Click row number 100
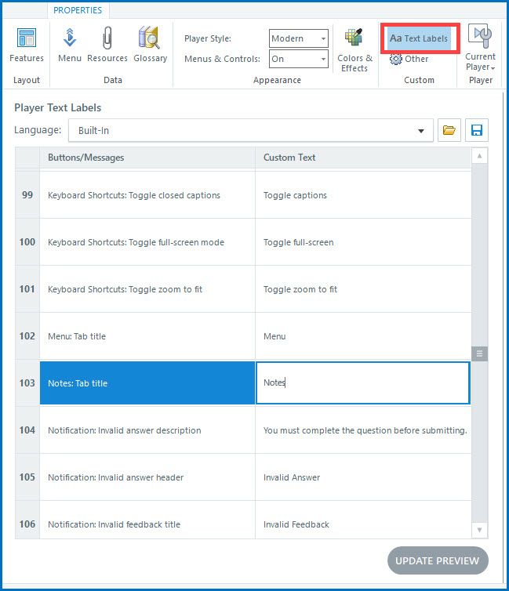Viewport: 509px width, 591px height. click(x=27, y=242)
